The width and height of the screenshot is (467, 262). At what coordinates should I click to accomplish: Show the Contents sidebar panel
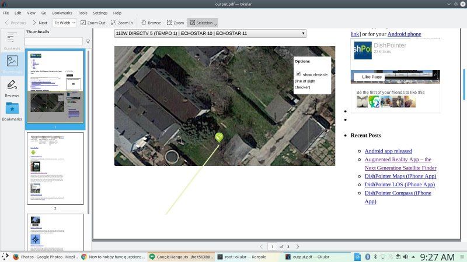[x=12, y=41]
